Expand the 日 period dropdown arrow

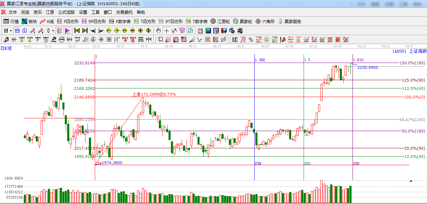point(11,31)
